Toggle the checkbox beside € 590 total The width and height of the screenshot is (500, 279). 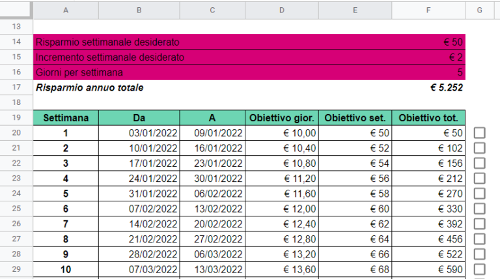point(479,269)
